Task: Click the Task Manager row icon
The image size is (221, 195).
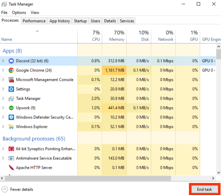Action: [x=11, y=98]
